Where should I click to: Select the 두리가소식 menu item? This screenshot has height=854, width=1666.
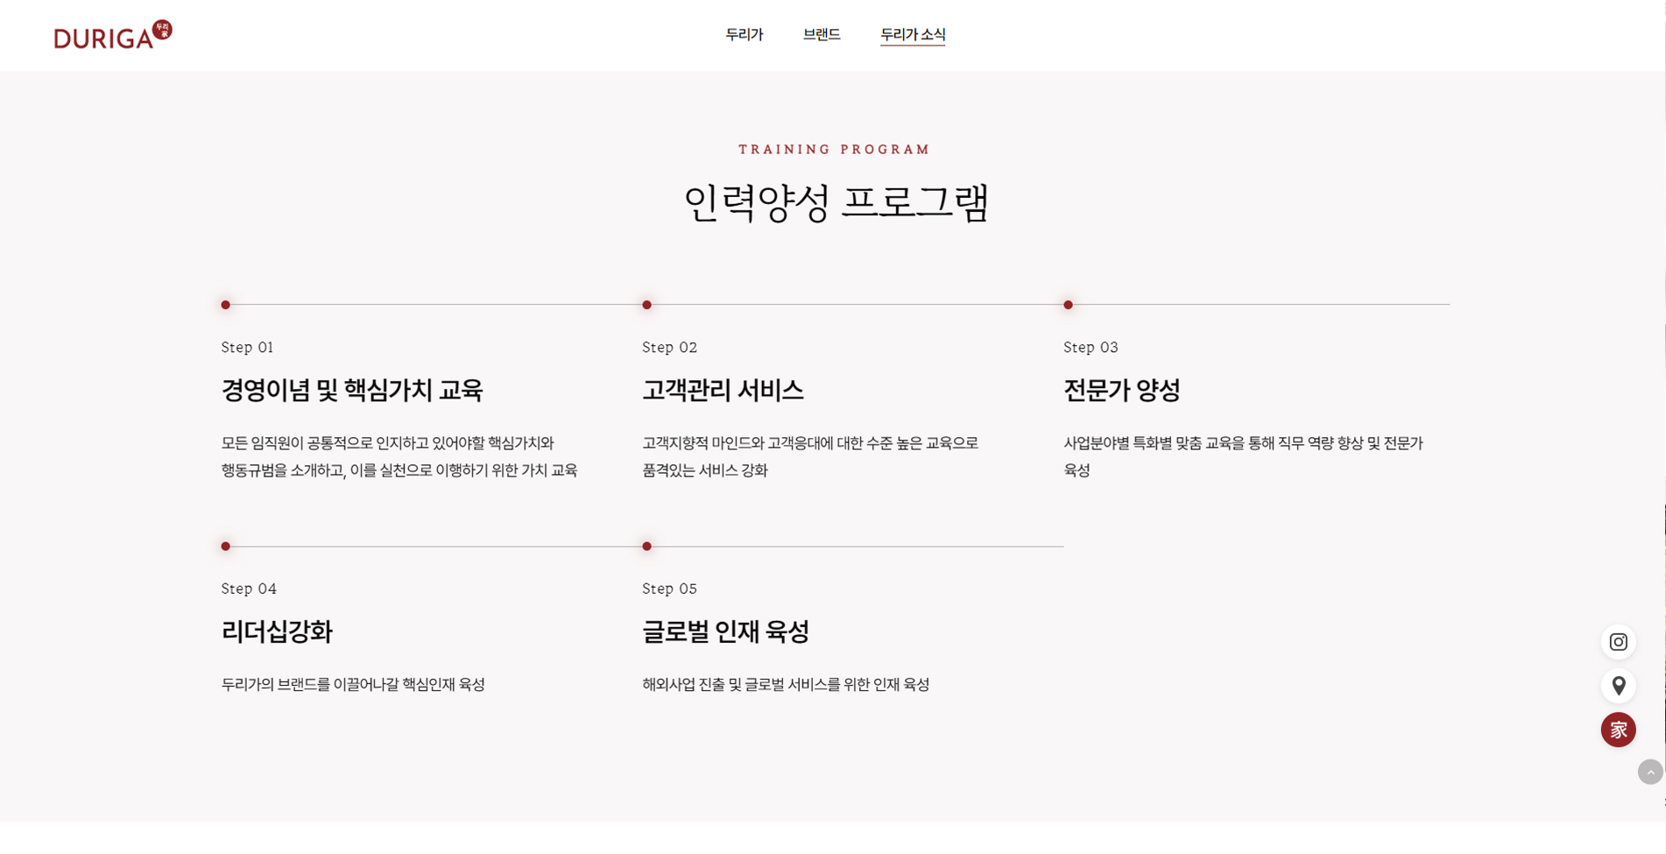tap(912, 35)
